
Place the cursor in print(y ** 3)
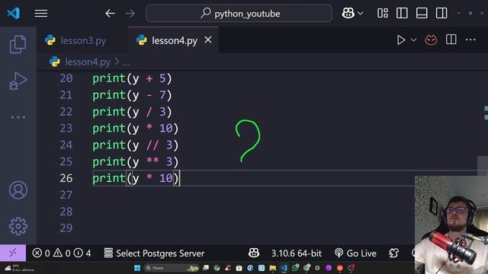(136, 161)
